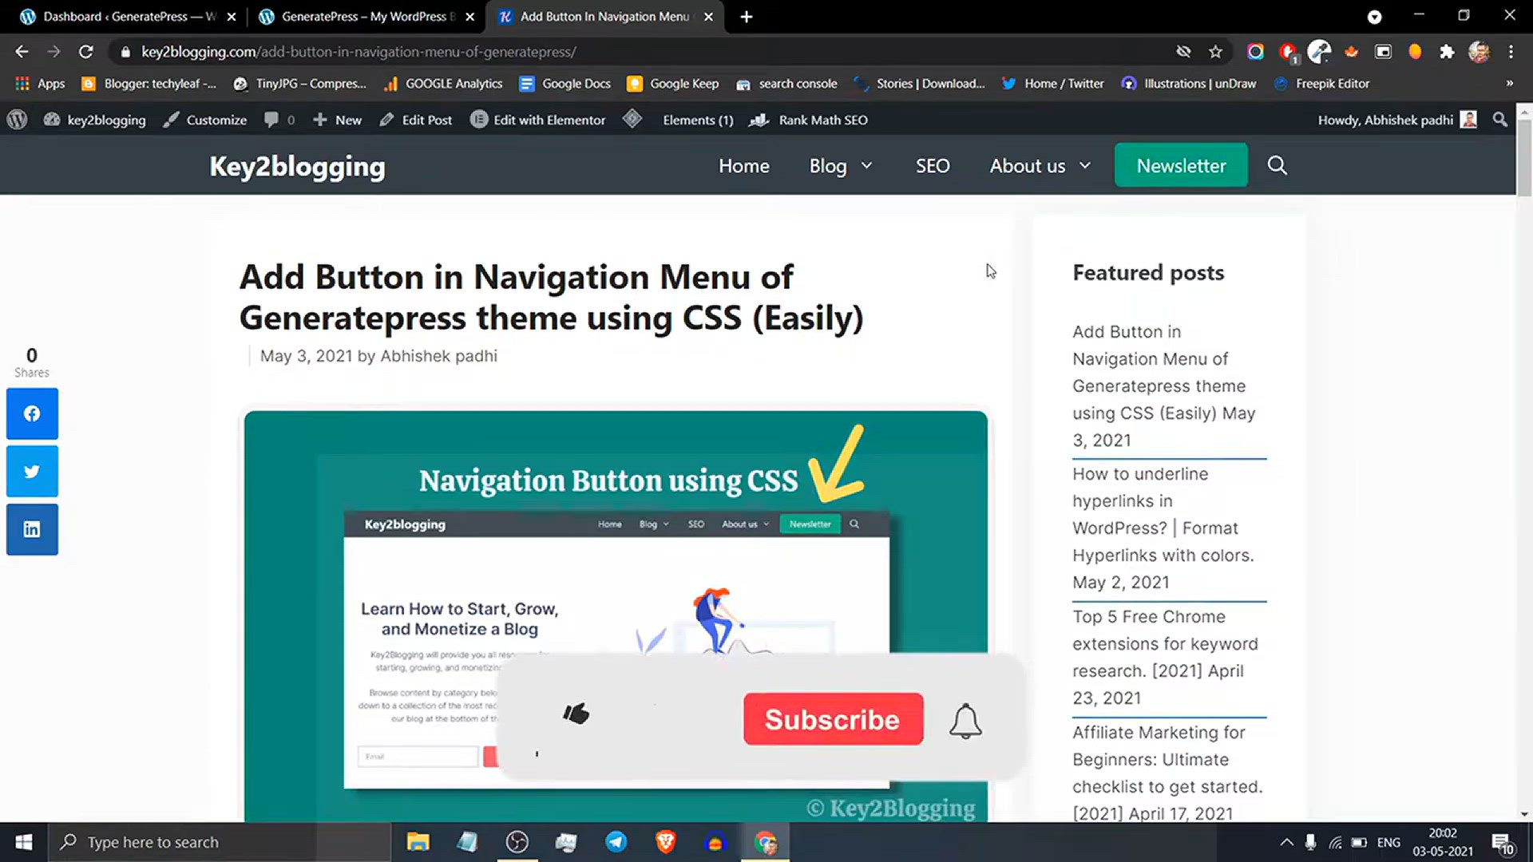Image resolution: width=1533 pixels, height=862 pixels.
Task: Click ENG language indicator
Action: pyautogui.click(x=1388, y=842)
